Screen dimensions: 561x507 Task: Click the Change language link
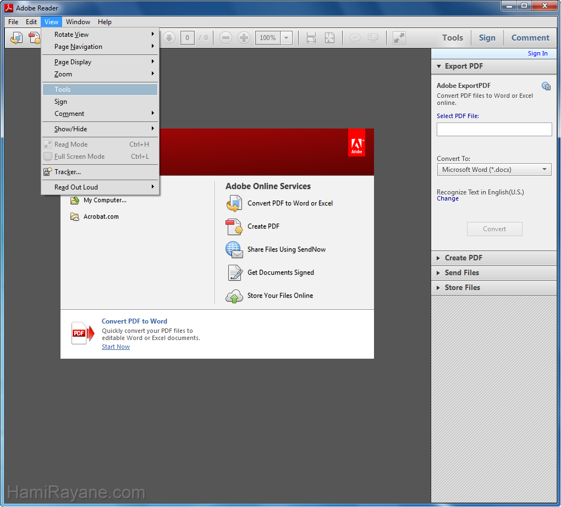click(448, 199)
